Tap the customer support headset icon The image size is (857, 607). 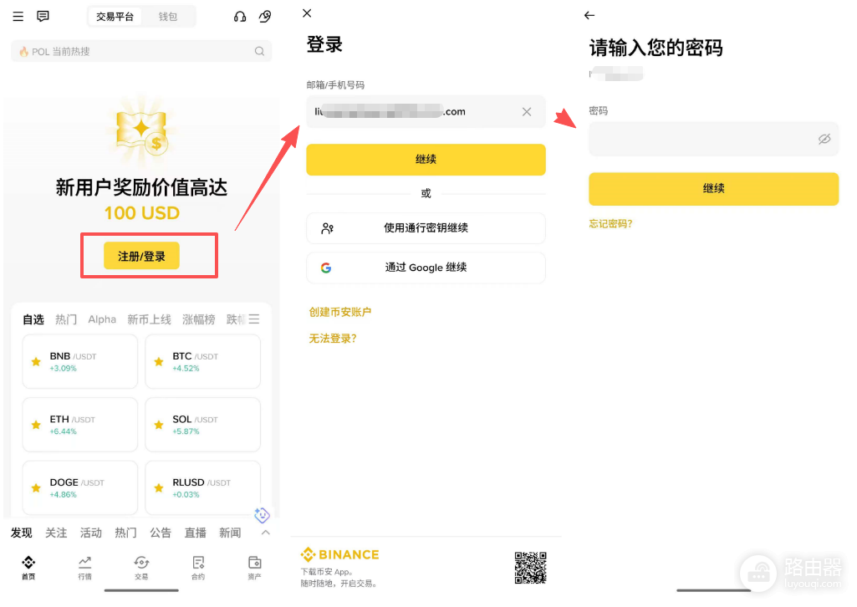click(x=239, y=17)
